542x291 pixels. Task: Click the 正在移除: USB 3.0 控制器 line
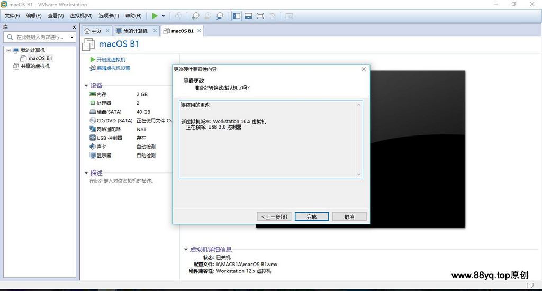[x=213, y=127]
